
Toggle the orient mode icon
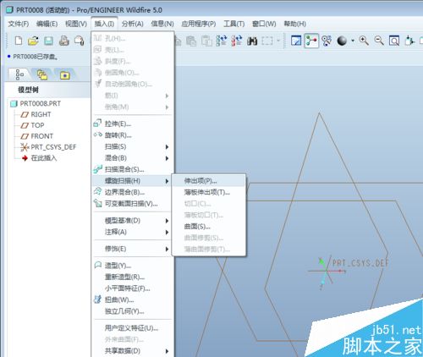pyautogui.click(x=327, y=41)
